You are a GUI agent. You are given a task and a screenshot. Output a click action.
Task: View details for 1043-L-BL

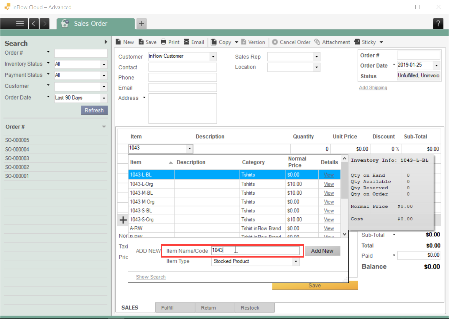[329, 175]
